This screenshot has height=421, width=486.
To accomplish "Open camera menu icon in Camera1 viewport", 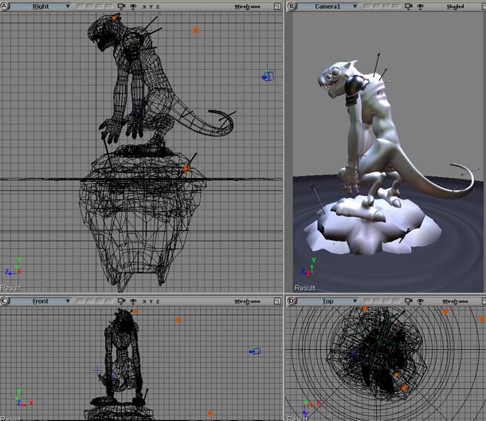I will point(409,6).
